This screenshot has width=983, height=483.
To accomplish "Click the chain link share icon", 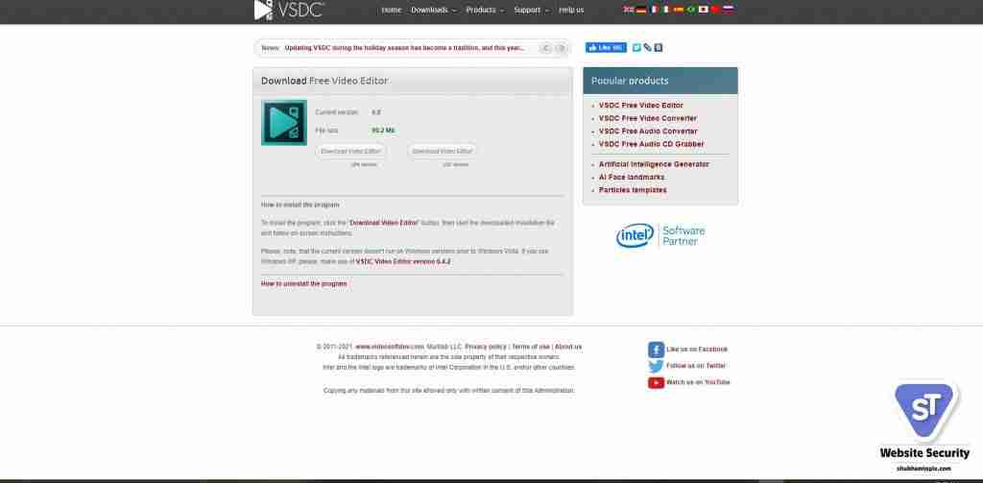I will (x=648, y=48).
